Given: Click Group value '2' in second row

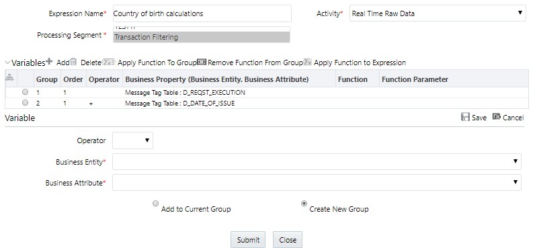Looking at the screenshot, I should 38,104.
